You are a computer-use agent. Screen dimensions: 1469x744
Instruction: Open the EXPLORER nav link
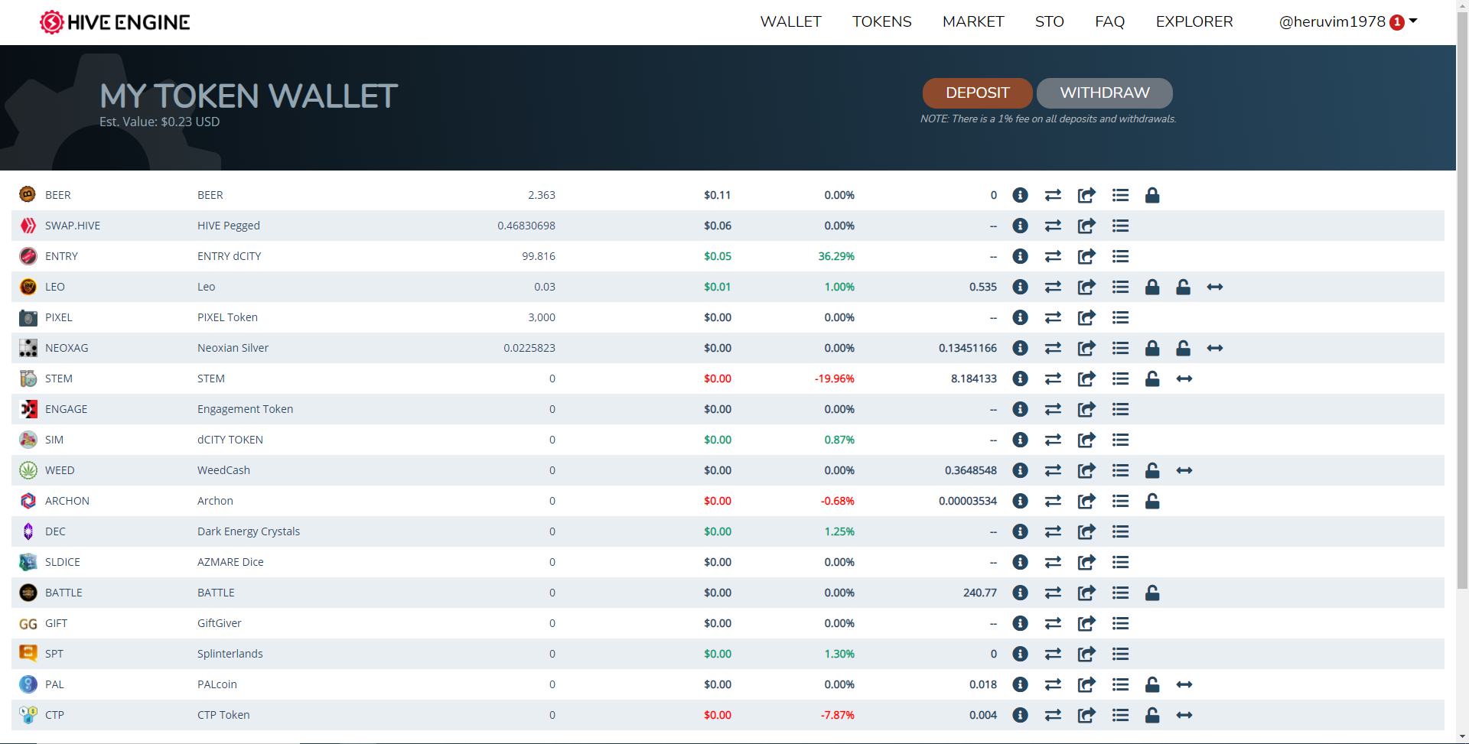tap(1194, 22)
